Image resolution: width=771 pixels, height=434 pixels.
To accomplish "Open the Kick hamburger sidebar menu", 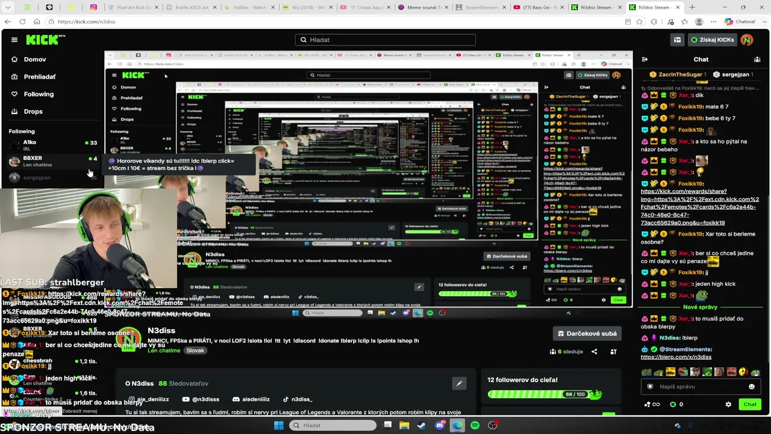I will 14,40.
